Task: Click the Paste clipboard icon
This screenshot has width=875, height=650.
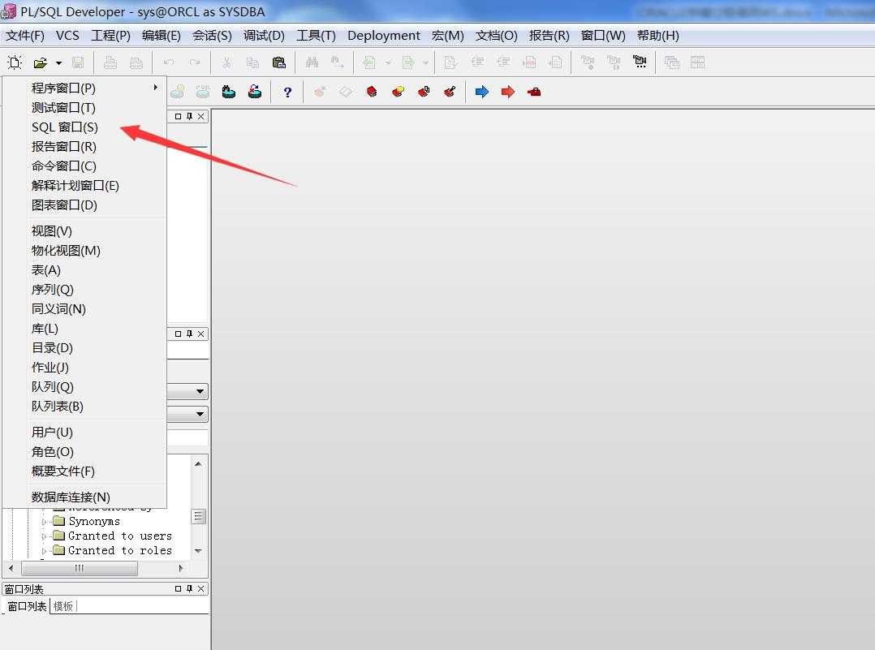Action: tap(279, 62)
